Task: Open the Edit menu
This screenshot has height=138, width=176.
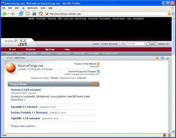Action: (x=10, y=8)
